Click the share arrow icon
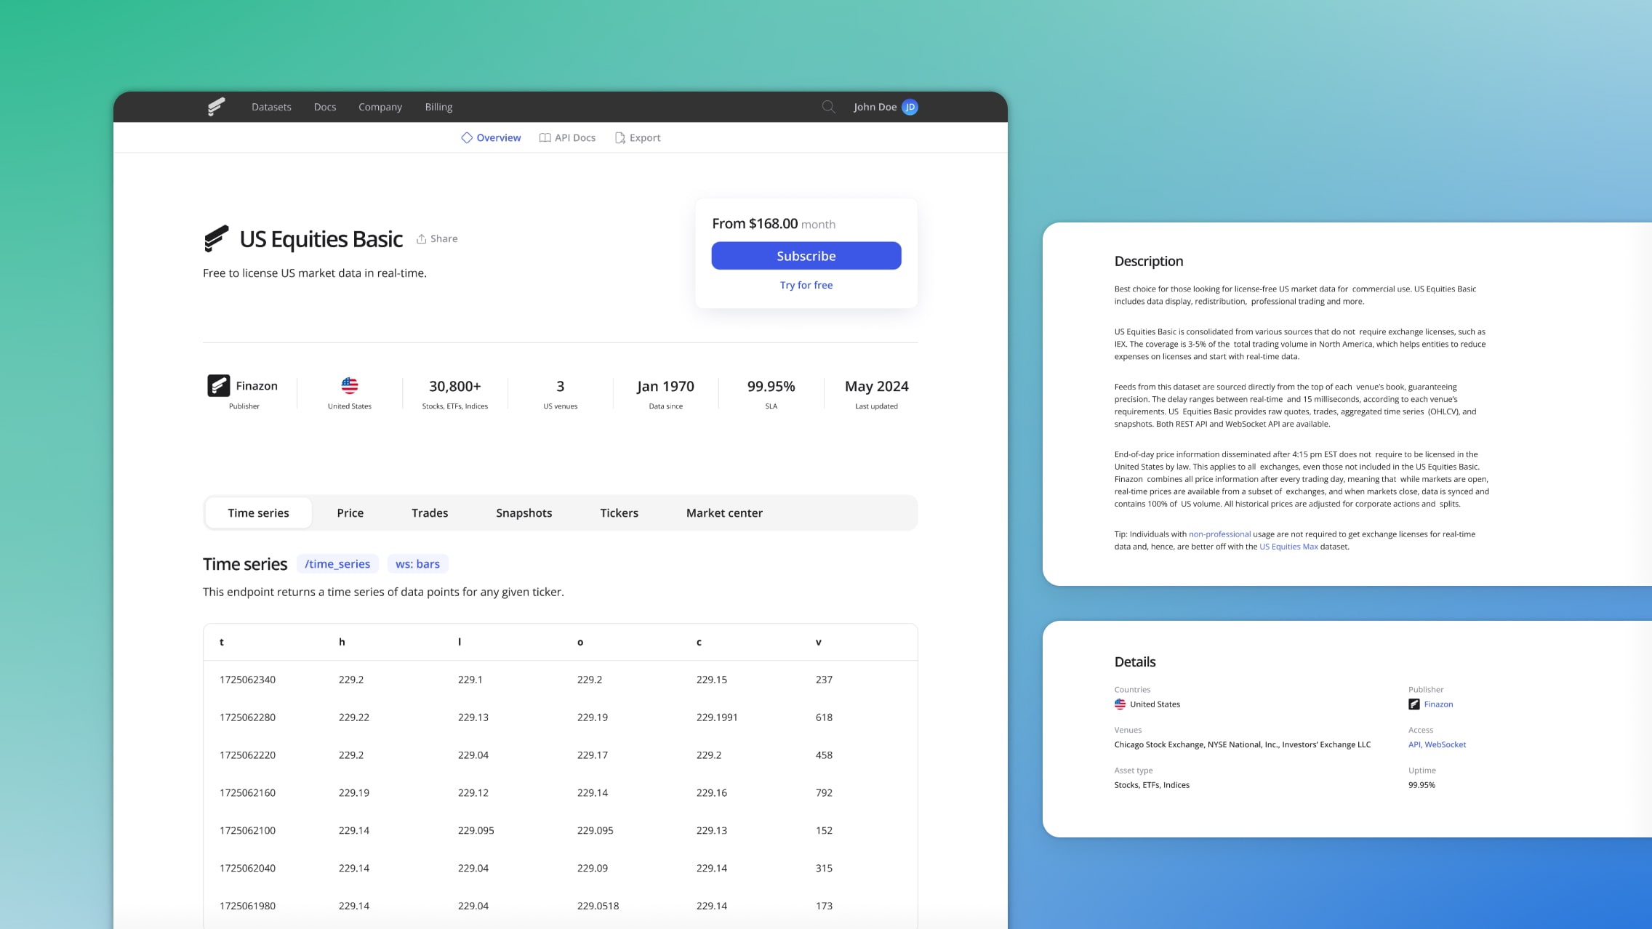This screenshot has width=1652, height=929. click(421, 238)
